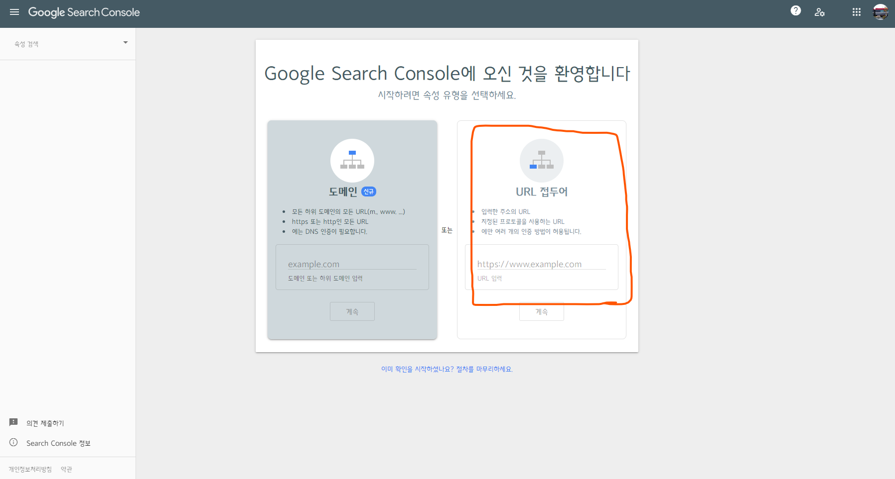Image resolution: width=895 pixels, height=479 pixels.
Task: Select the URL 접두어 card heading
Action: tap(542, 192)
